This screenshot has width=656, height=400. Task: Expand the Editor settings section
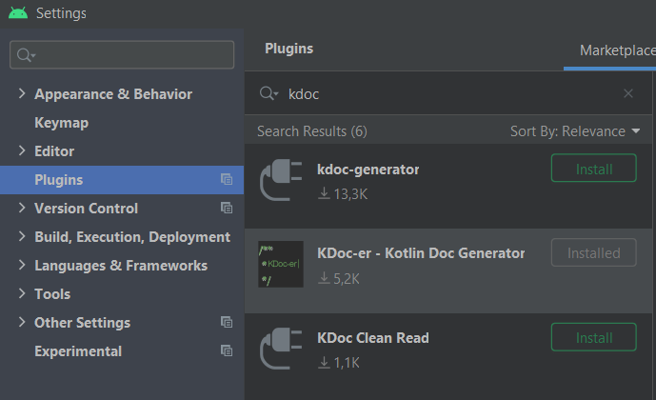[x=22, y=150]
